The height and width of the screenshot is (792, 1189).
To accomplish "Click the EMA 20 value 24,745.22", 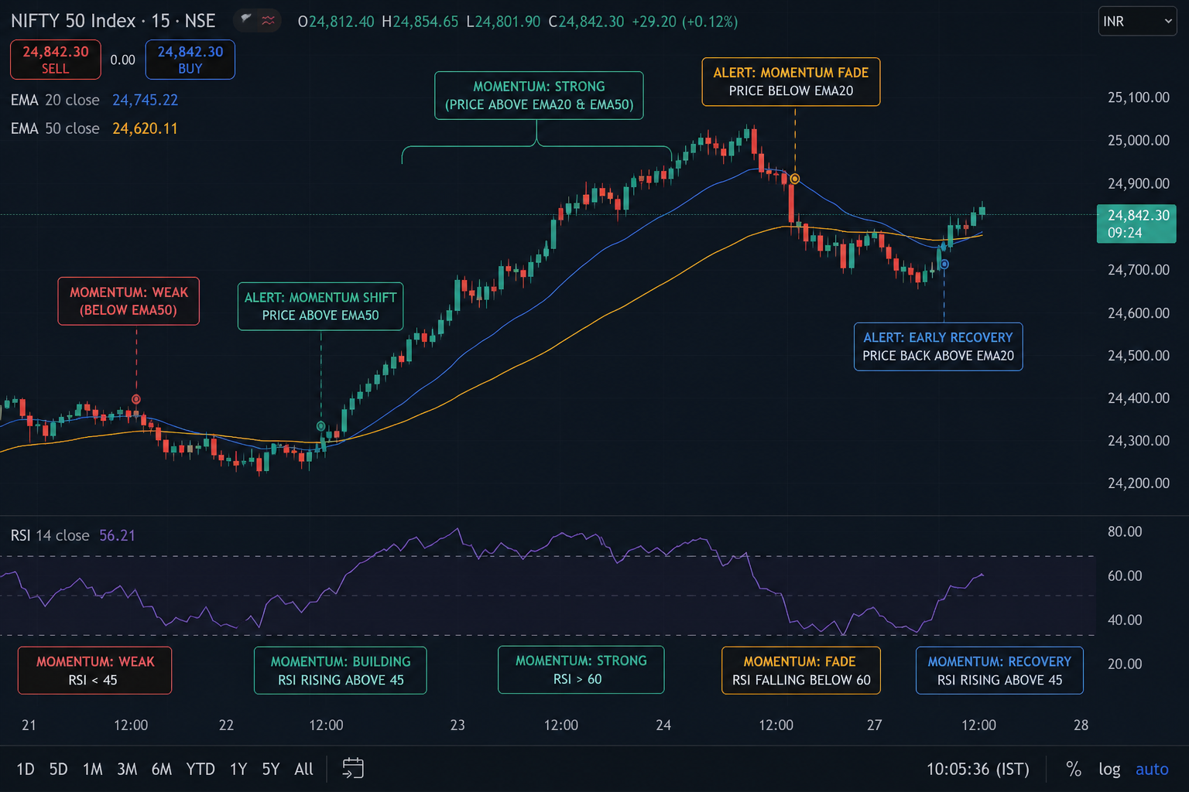I will [x=145, y=100].
